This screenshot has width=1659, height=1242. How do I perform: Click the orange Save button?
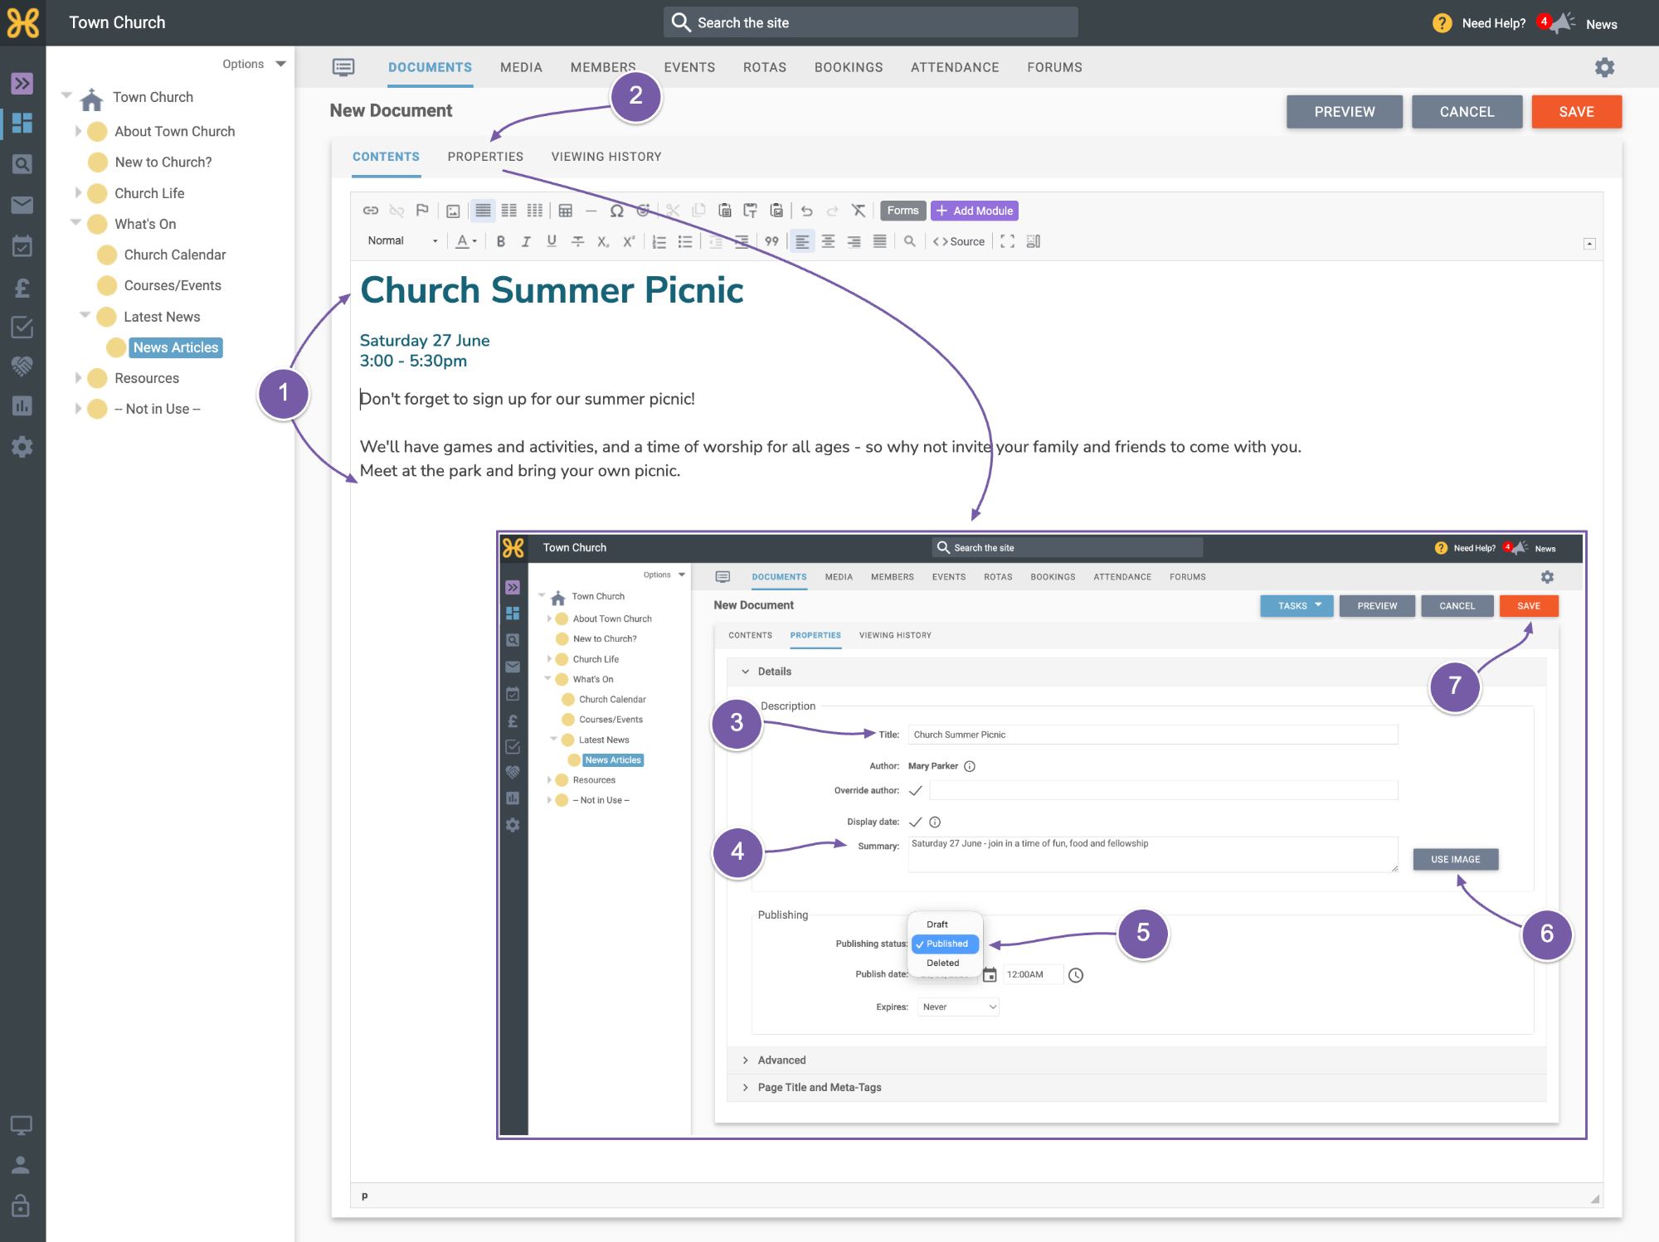tap(1576, 112)
